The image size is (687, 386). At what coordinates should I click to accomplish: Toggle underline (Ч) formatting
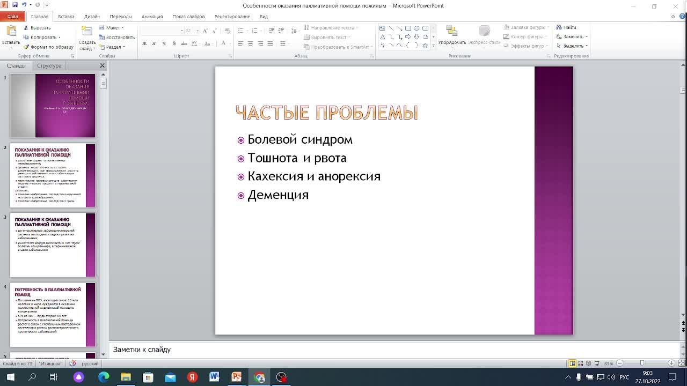tap(164, 43)
